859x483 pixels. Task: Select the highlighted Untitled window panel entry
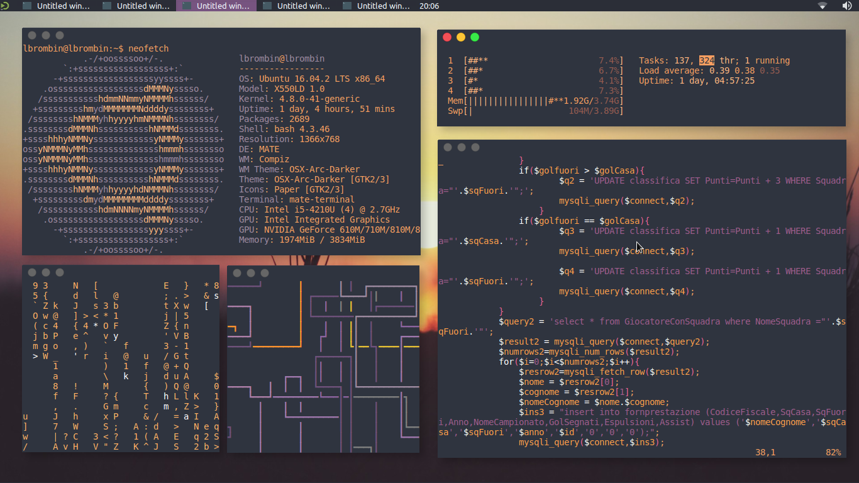pos(216,6)
